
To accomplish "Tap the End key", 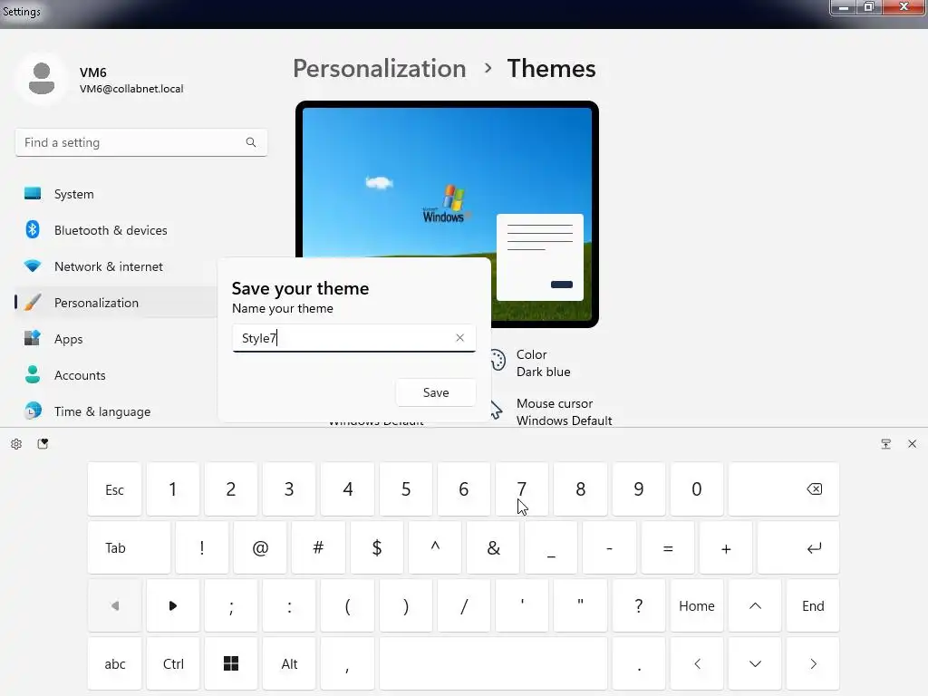I will [813, 605].
